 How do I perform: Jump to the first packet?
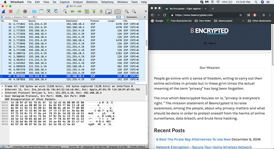tap(94, 11)
